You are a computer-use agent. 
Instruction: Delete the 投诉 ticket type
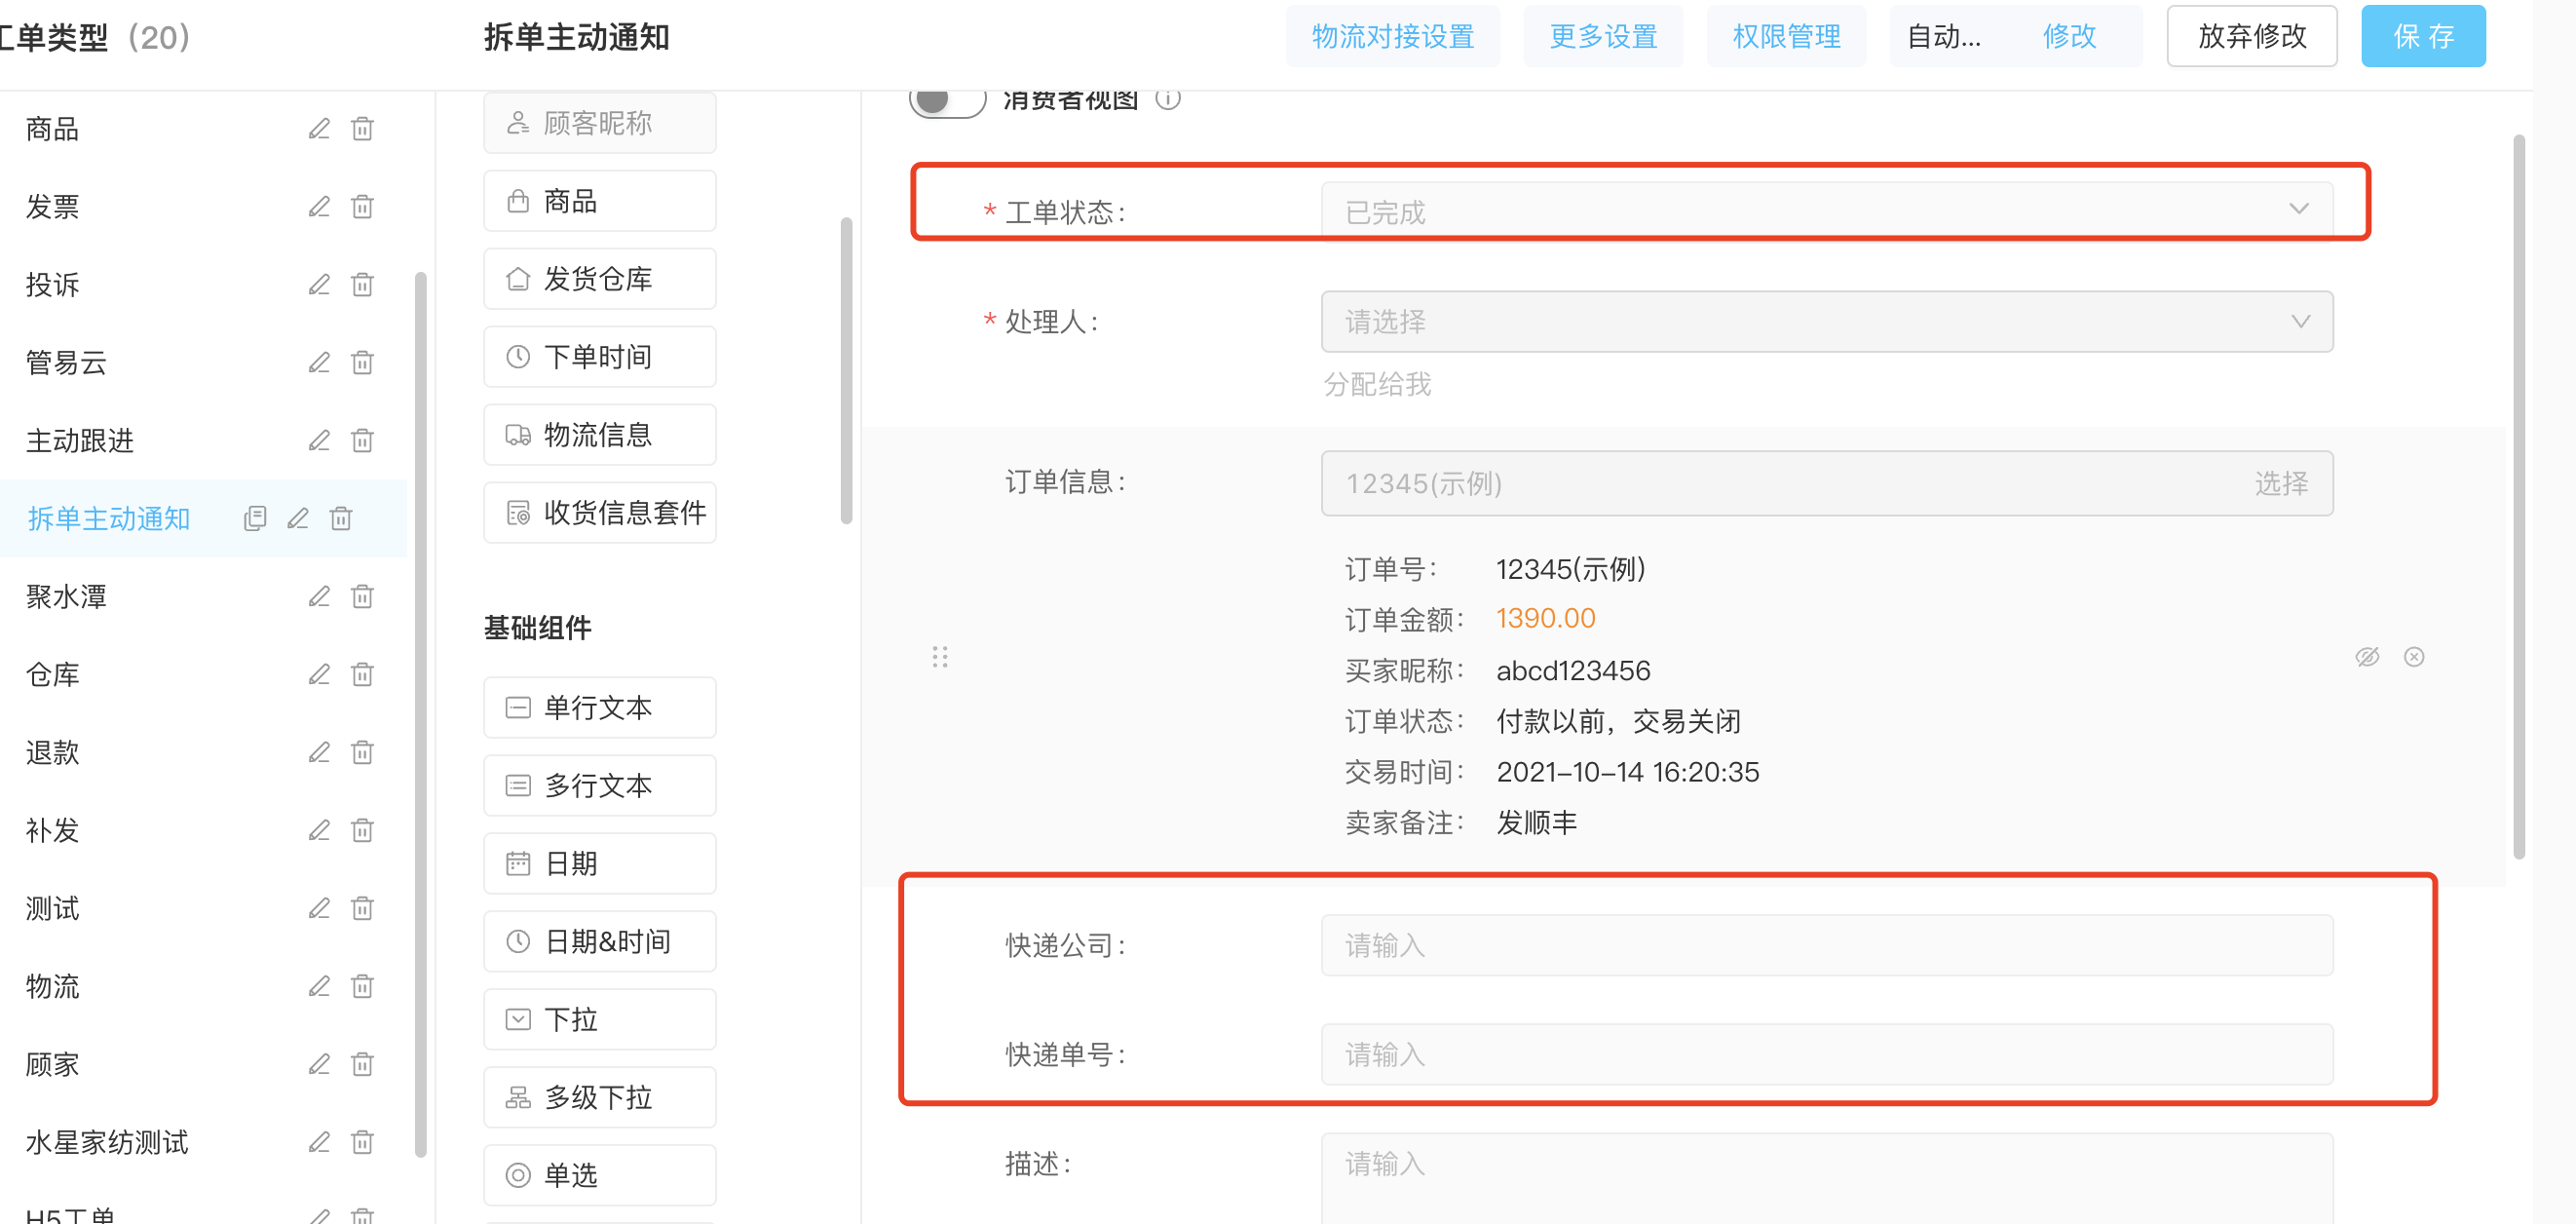(x=362, y=285)
